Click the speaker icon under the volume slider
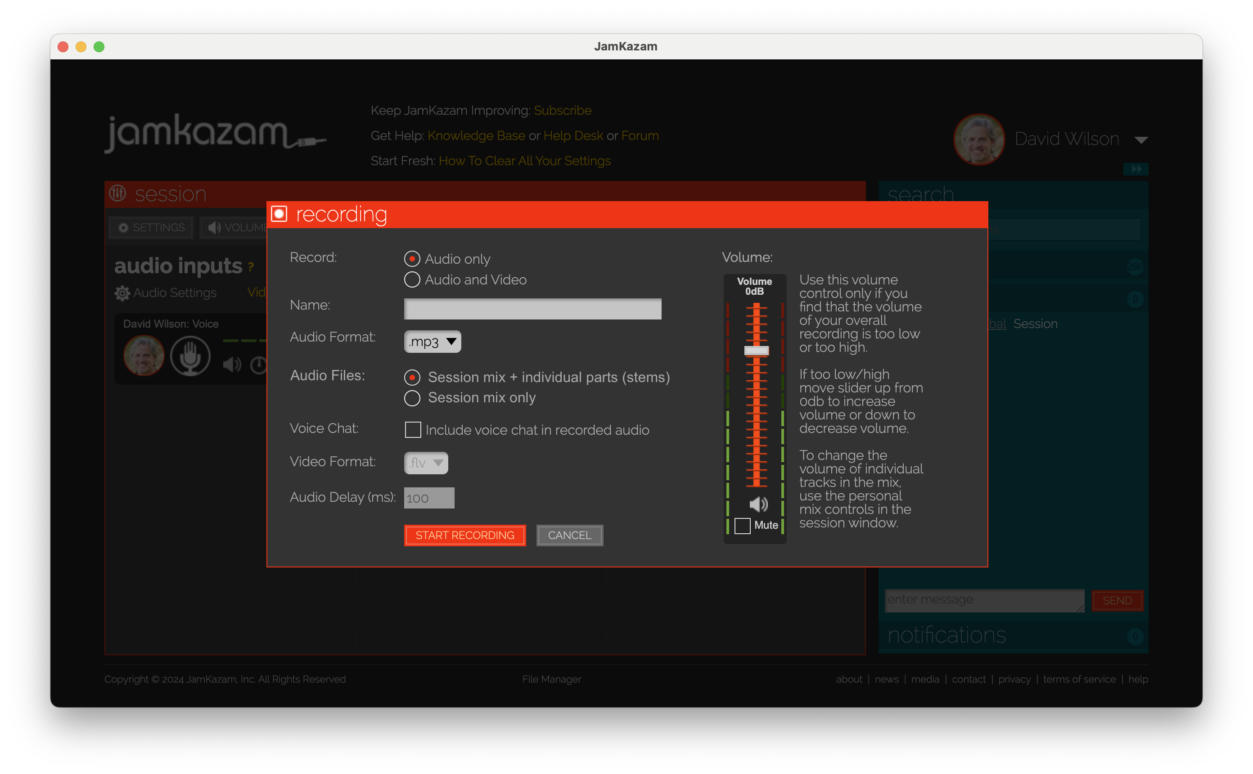The height and width of the screenshot is (774, 1253). coord(758,504)
